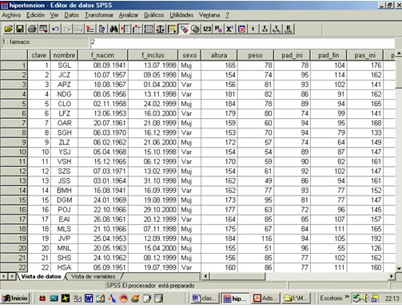Click the horizontal scrollbar left arrow
The height and width of the screenshot is (308, 402).
(205, 276)
